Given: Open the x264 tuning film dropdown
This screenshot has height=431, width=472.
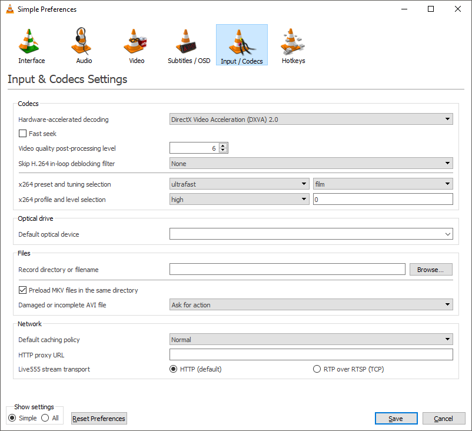Looking at the screenshot, I should pos(383,184).
